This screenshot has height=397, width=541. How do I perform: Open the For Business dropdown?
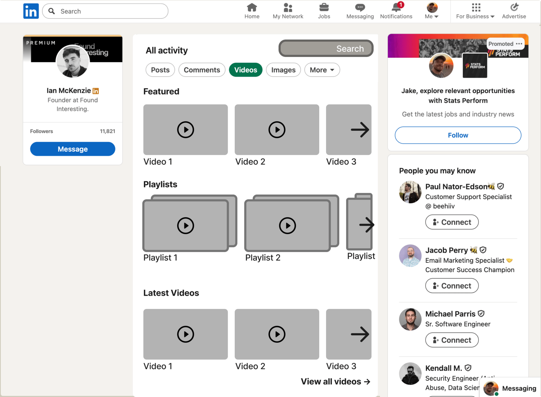coord(475,16)
